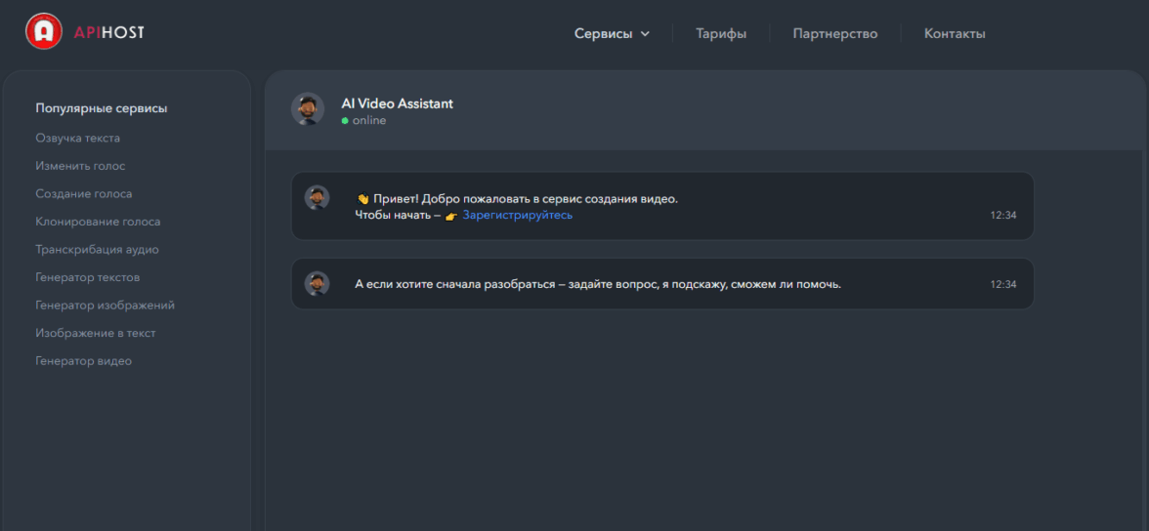The image size is (1149, 531).
Task: Go to the Контакты page
Action: pos(955,33)
